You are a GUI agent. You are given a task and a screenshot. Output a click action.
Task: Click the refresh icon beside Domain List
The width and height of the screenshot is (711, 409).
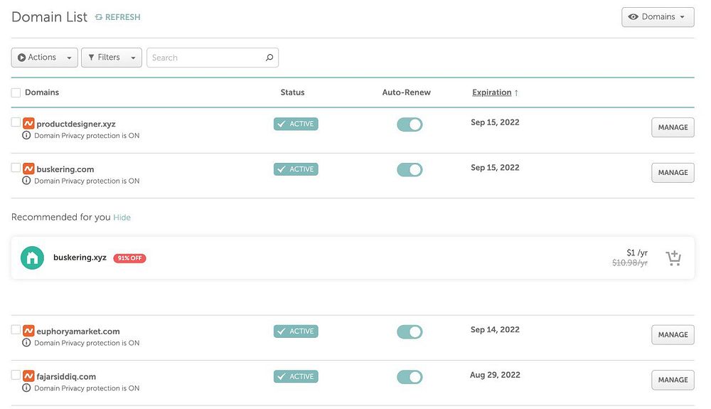click(x=99, y=17)
